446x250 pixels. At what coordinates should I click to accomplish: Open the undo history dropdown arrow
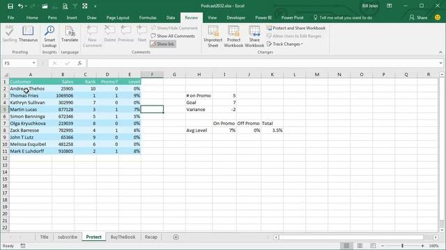(x=26, y=6)
